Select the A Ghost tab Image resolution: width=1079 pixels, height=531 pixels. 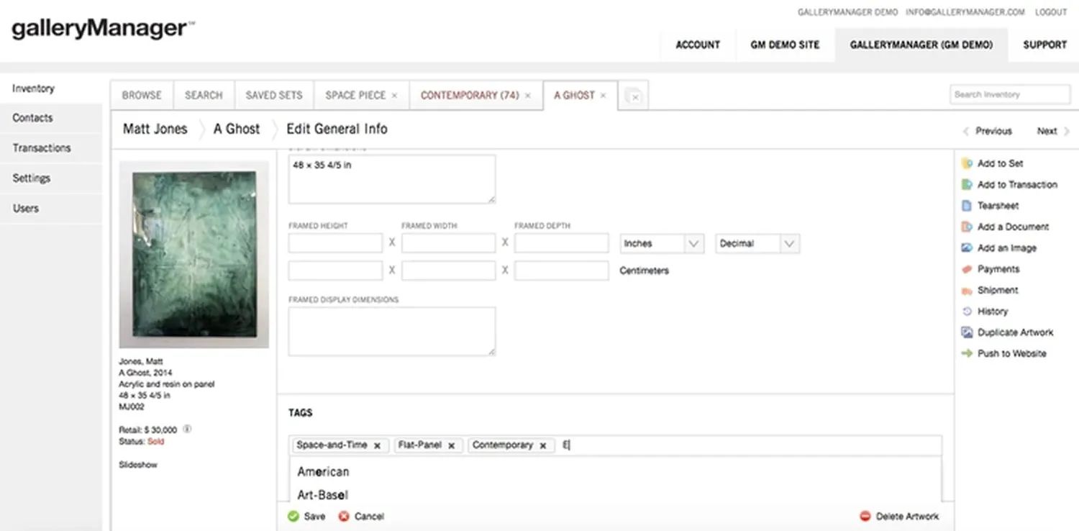(x=574, y=95)
